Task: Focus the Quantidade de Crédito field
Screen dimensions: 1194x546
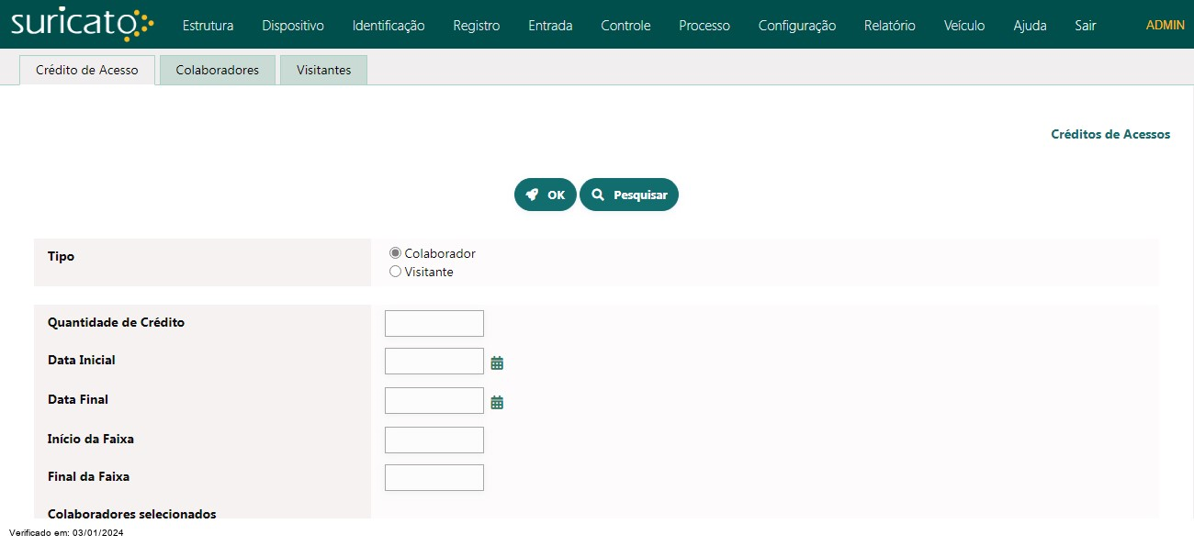Action: pos(434,323)
